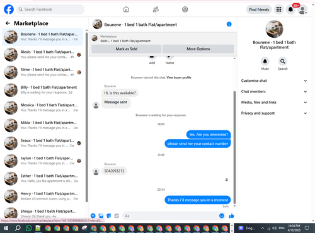Click the message '5042093213'

(114, 171)
